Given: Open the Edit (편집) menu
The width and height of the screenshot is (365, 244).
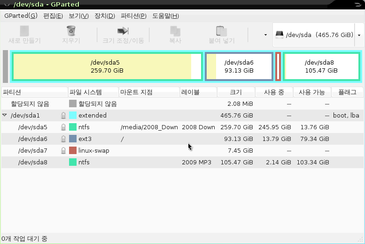Looking at the screenshot, I should pos(53,16).
